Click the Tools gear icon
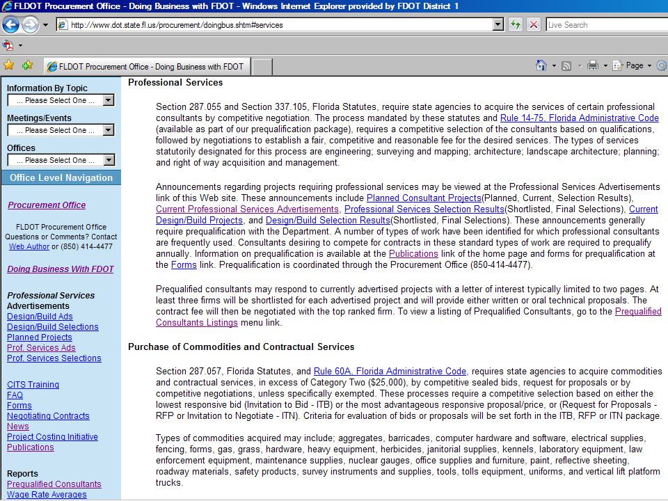This screenshot has height=501, width=668. coord(662,65)
